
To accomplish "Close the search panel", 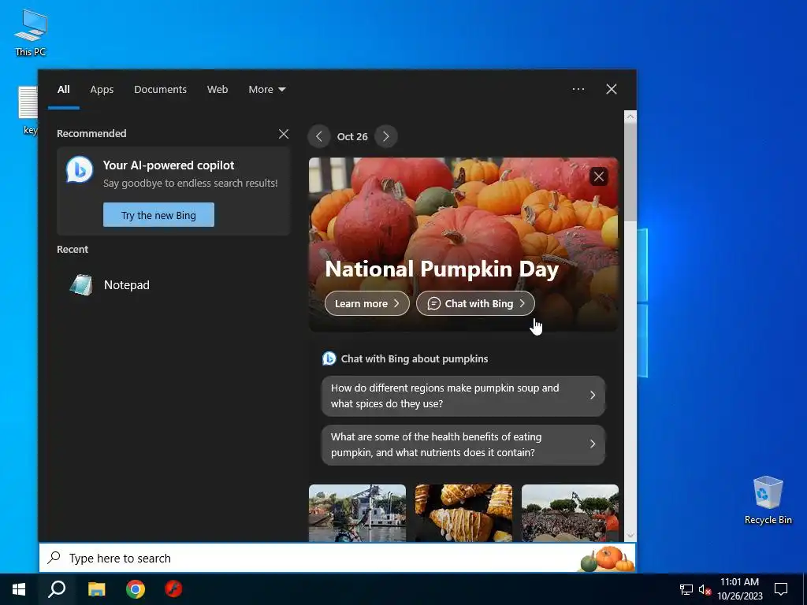I will [x=612, y=89].
